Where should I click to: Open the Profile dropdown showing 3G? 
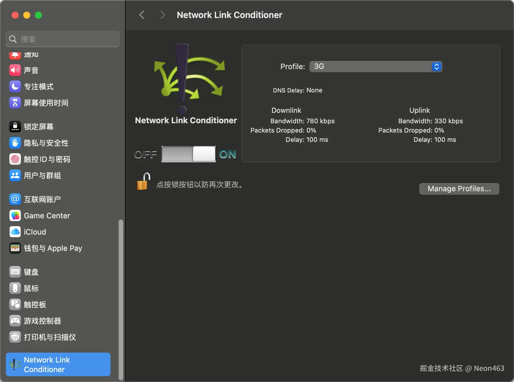click(x=376, y=67)
